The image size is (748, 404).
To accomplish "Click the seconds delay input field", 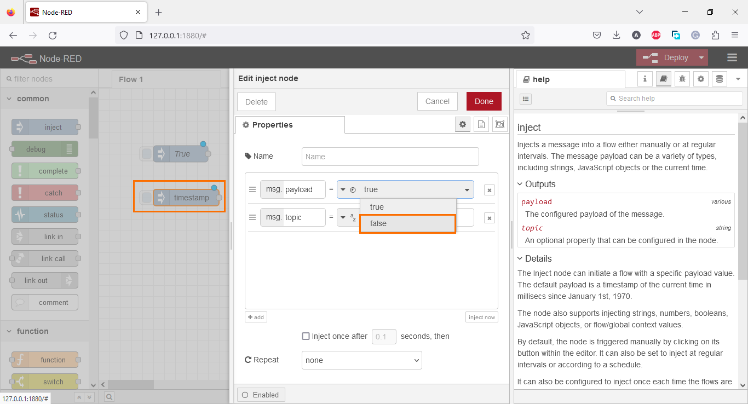I will (384, 337).
